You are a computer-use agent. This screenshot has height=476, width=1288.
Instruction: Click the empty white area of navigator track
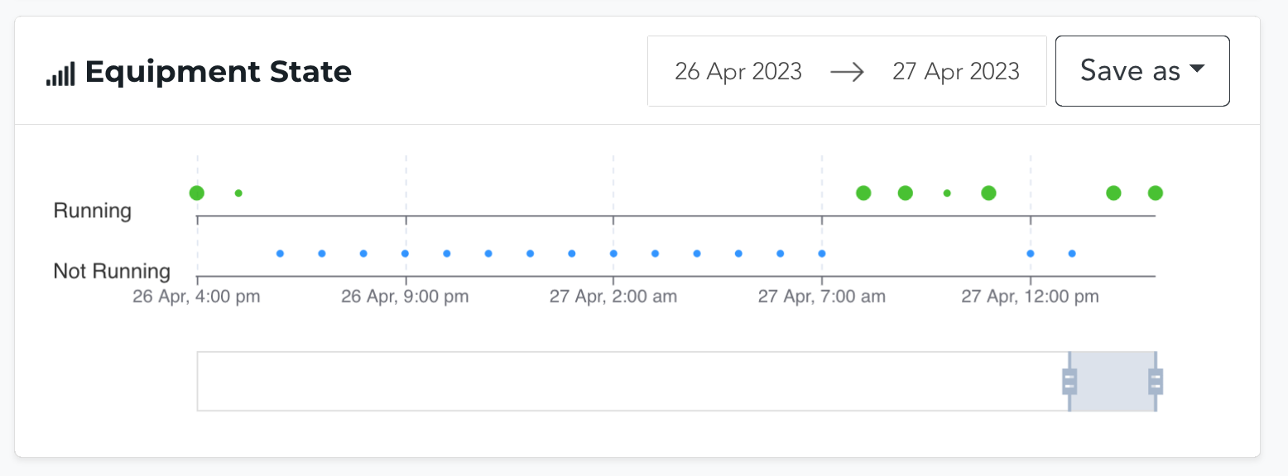[x=629, y=381]
